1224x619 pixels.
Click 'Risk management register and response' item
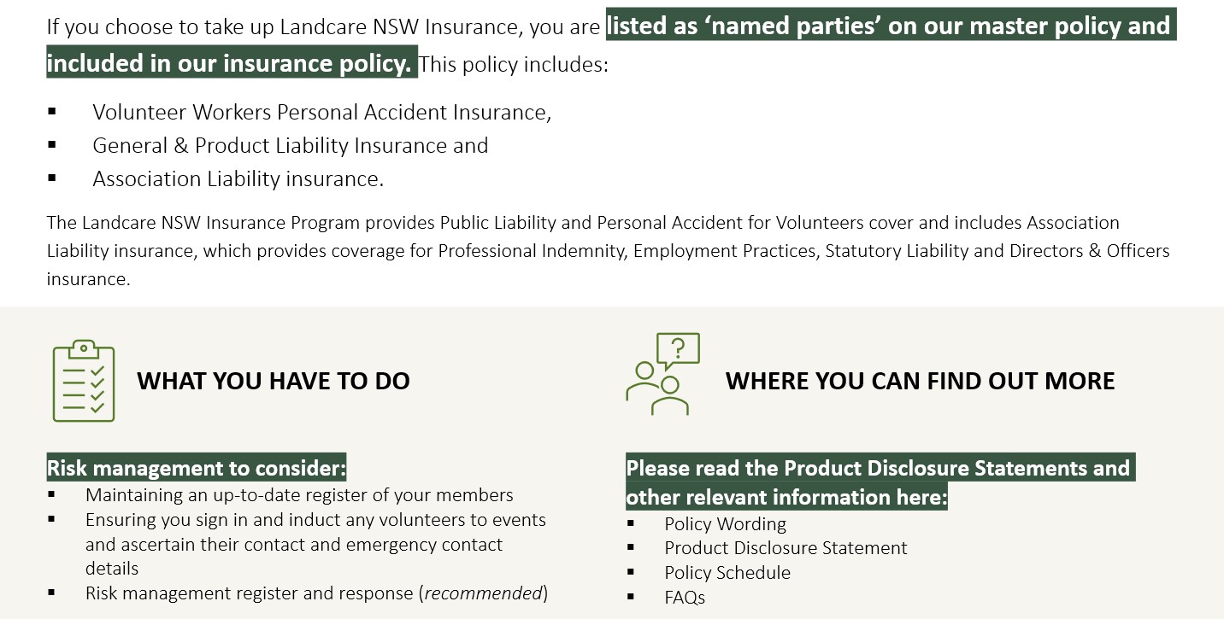pos(316,593)
